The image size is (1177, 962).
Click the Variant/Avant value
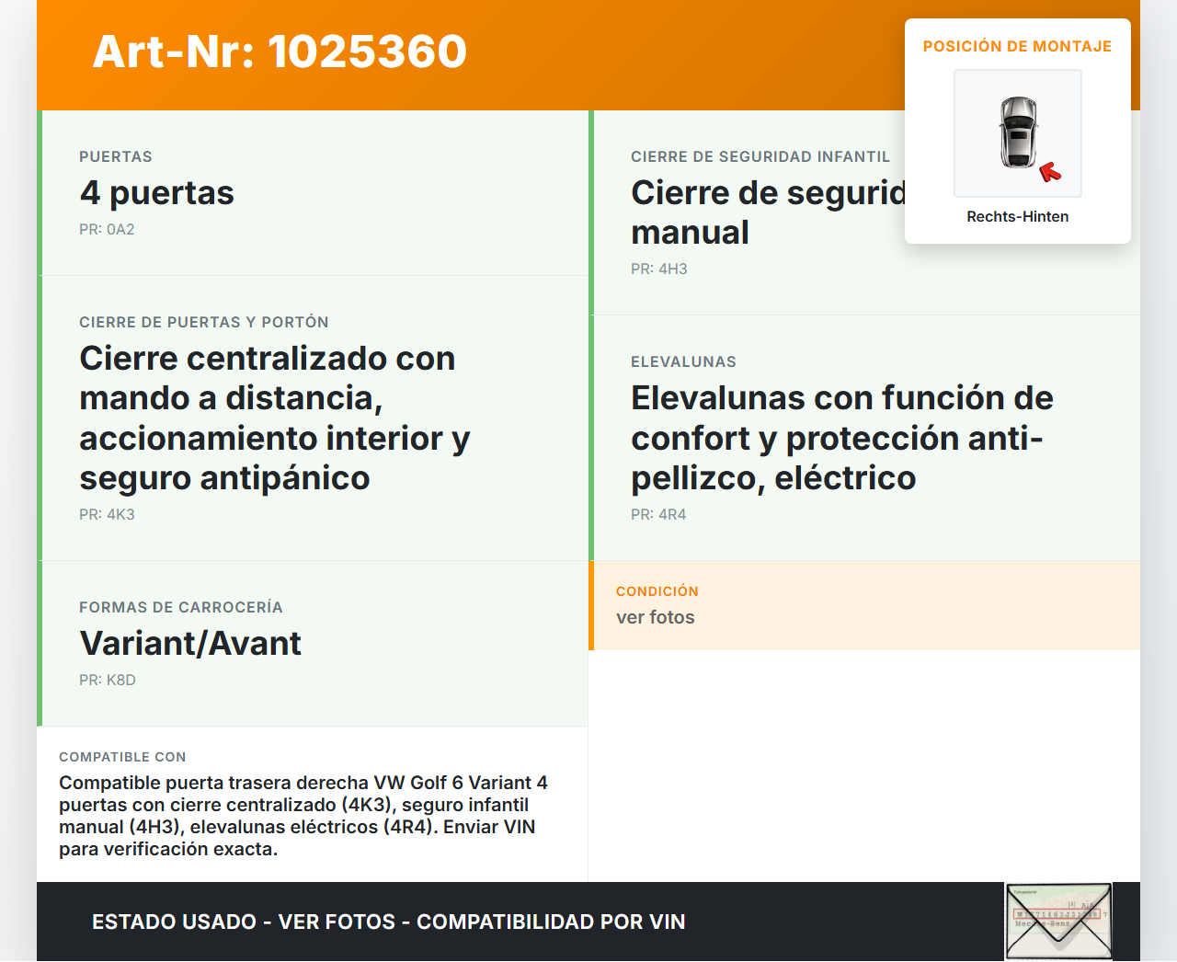(x=190, y=644)
